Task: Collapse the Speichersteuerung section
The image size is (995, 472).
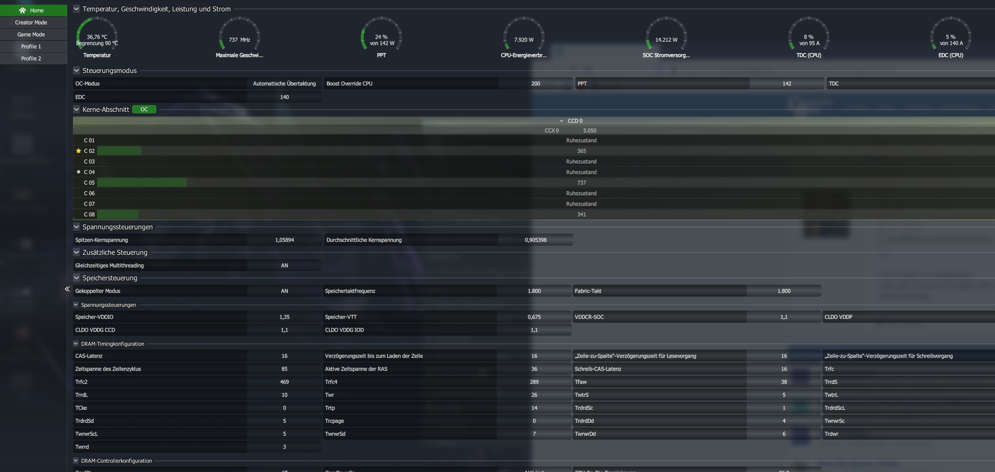Action: click(76, 278)
